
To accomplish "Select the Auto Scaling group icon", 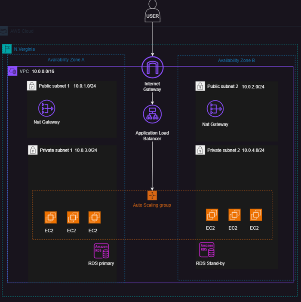I will point(152,195).
